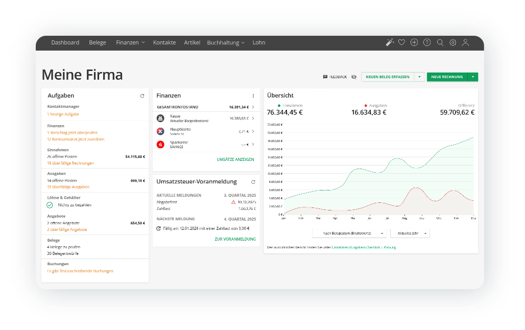The width and height of the screenshot is (525, 330).
Task: Go to the Belege menu item
Action: pyautogui.click(x=98, y=42)
